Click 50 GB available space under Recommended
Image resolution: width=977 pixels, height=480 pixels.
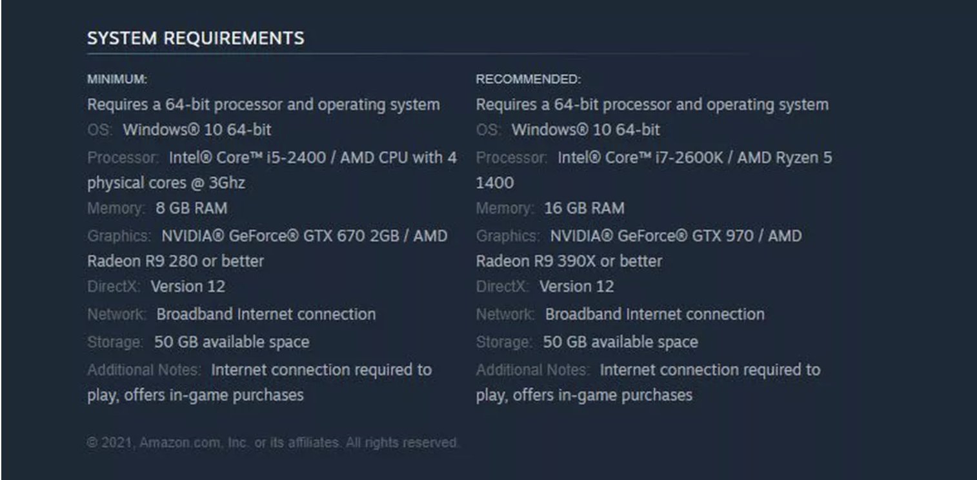point(619,342)
